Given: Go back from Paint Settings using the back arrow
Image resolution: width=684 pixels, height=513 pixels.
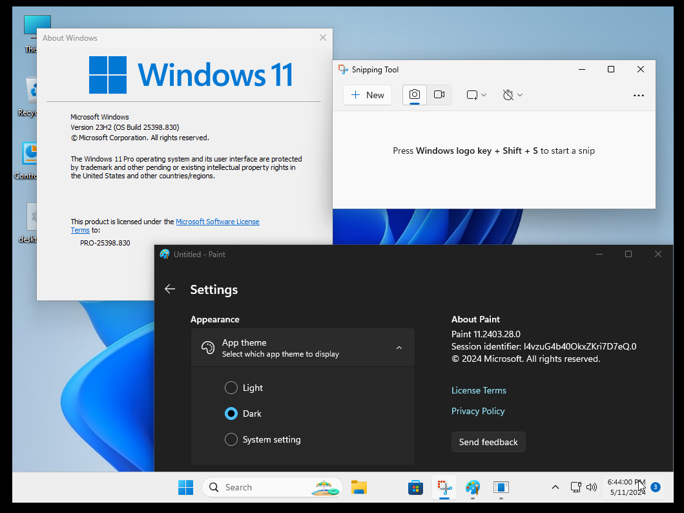Looking at the screenshot, I should 170,289.
